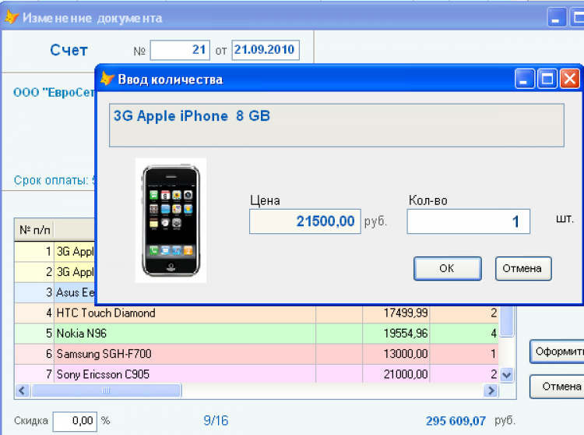Cancel the quantity dialog with Отмена
Viewport: 584px width, 435px height.
523,268
